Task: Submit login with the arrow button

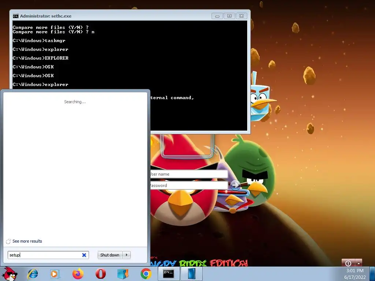Action: pos(235,185)
